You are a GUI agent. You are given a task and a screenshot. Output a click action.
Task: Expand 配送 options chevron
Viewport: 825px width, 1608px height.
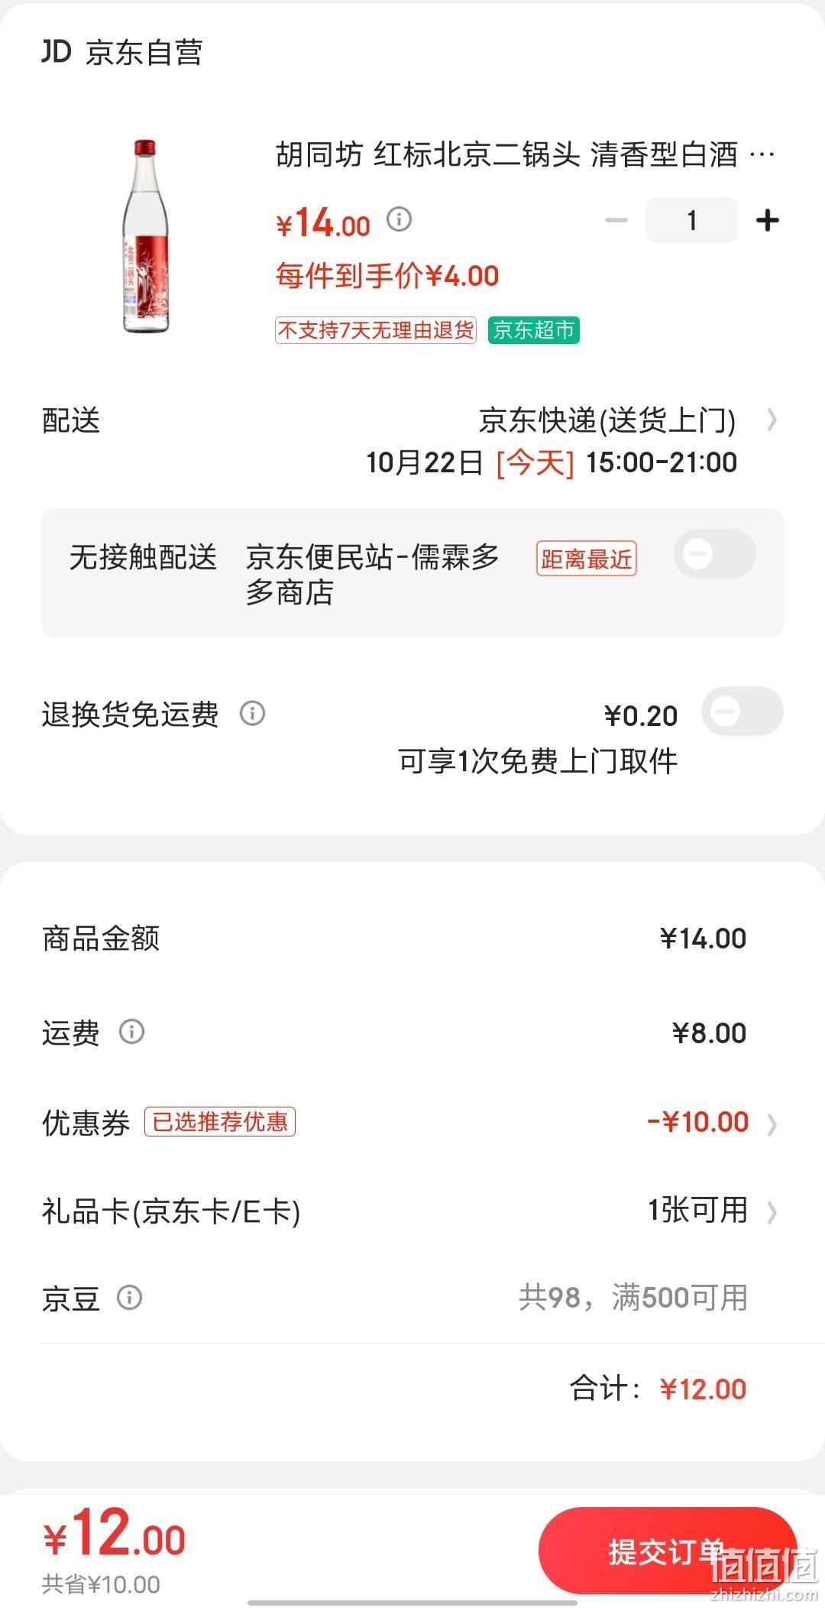(772, 420)
